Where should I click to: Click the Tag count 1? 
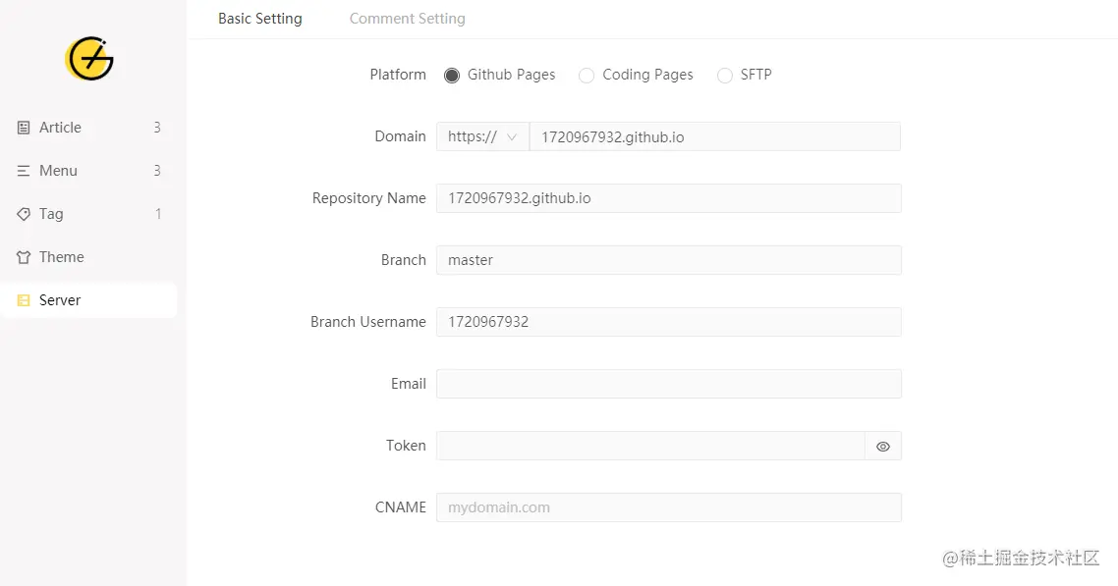pos(157,214)
